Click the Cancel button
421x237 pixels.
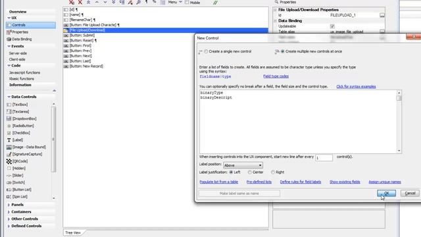(x=410, y=193)
